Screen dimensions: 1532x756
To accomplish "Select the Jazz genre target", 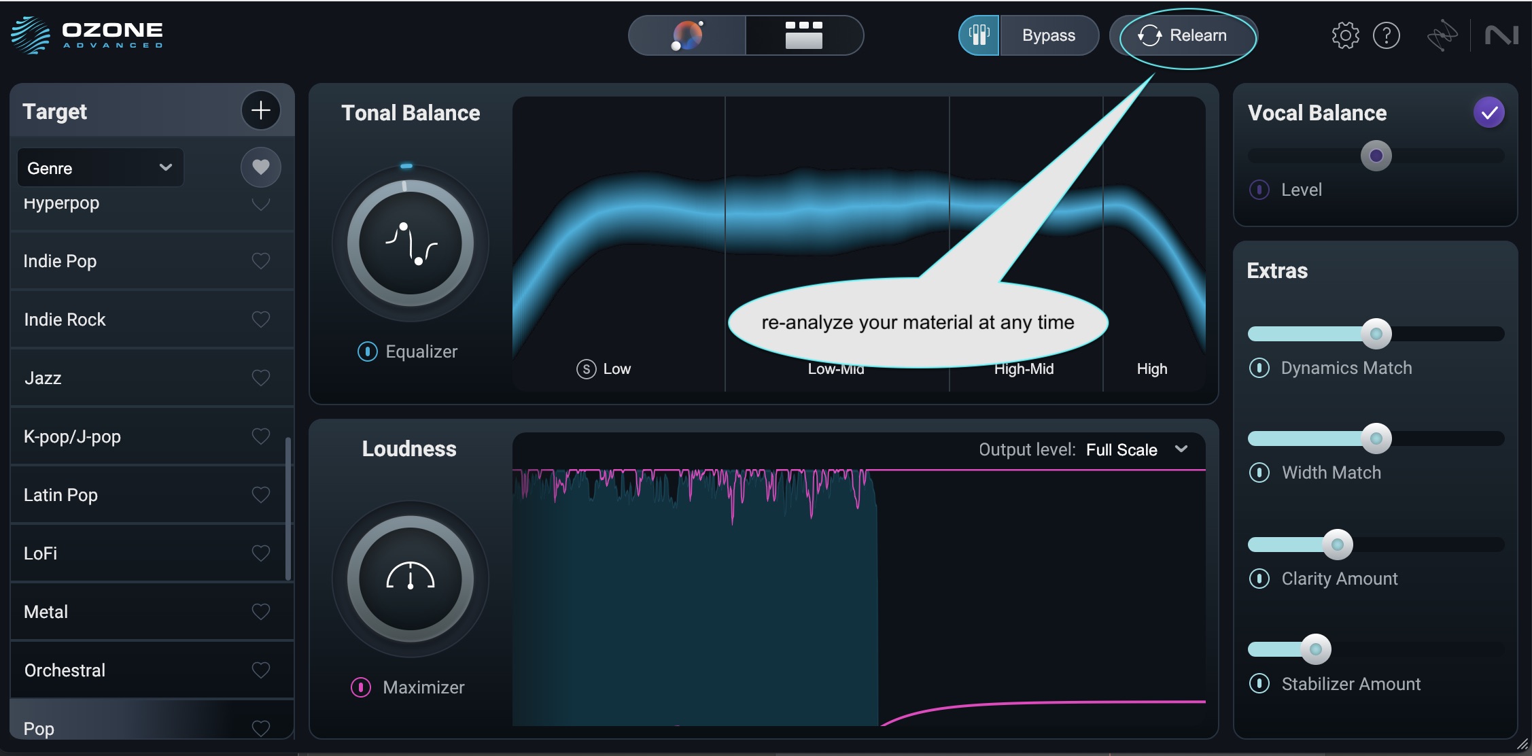I will coord(152,378).
